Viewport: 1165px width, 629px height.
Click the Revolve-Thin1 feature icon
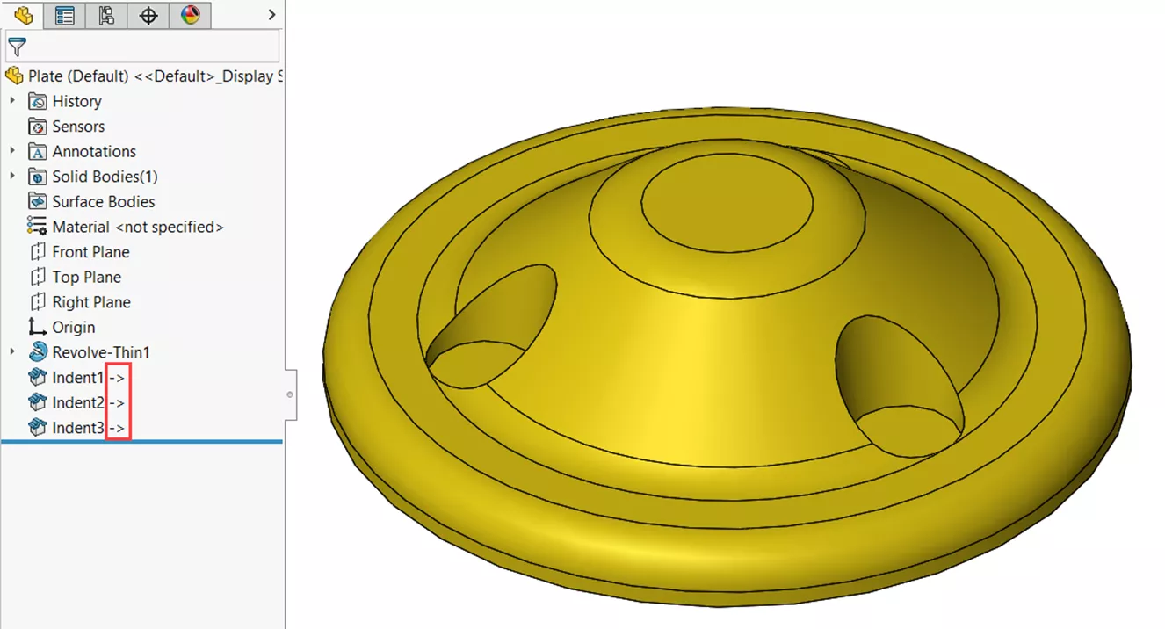pyautogui.click(x=37, y=352)
